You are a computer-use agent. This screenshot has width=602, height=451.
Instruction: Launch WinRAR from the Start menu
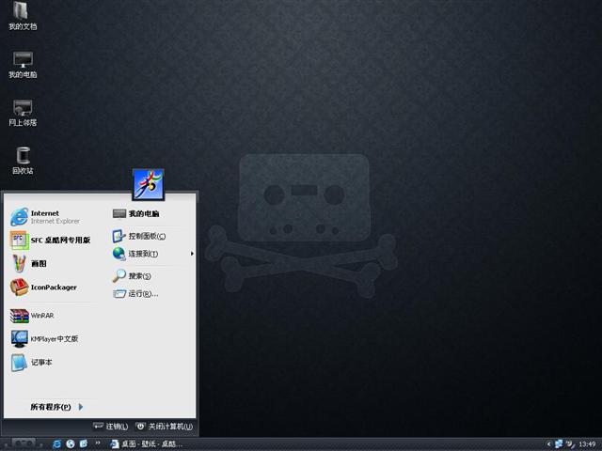32,316
